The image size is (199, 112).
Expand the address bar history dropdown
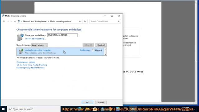[80, 21]
